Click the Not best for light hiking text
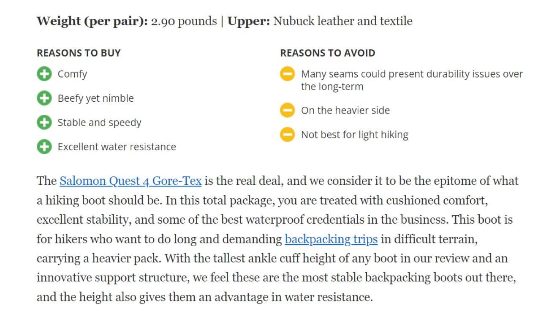The width and height of the screenshot is (549, 311). coord(355,135)
